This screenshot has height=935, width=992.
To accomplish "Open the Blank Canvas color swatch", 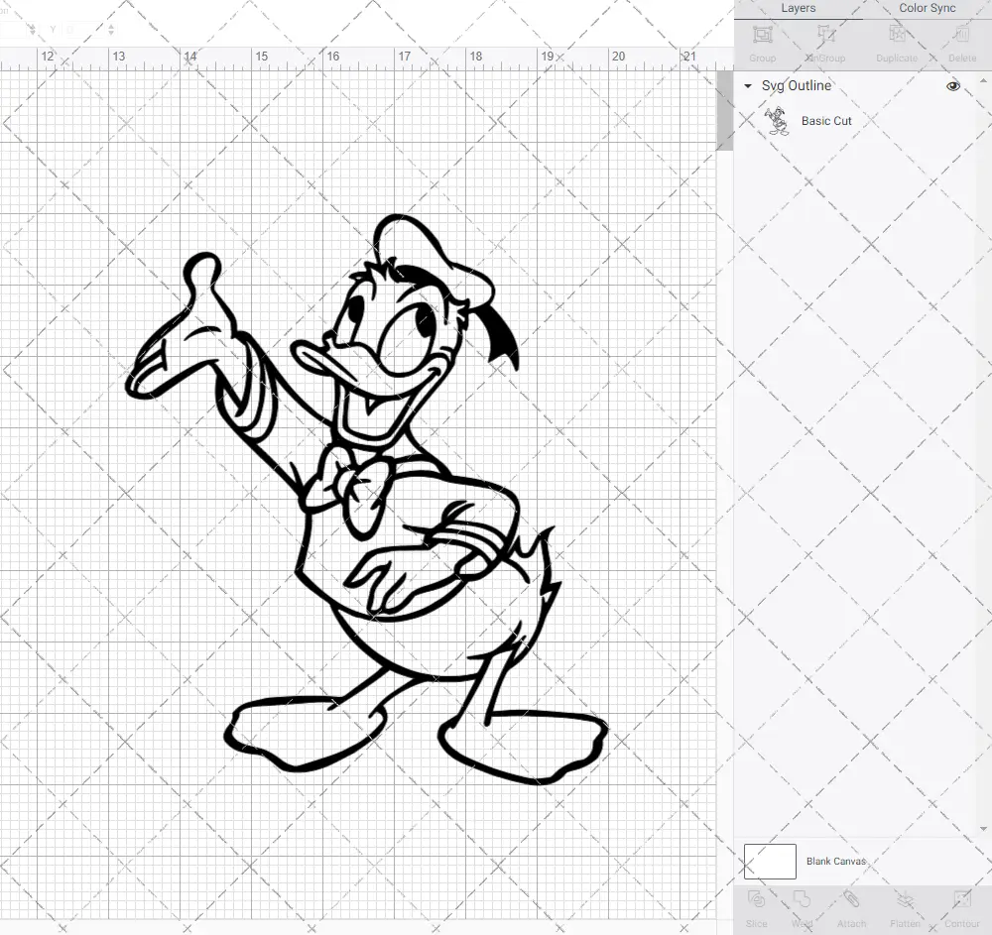I will pyautogui.click(x=770, y=861).
